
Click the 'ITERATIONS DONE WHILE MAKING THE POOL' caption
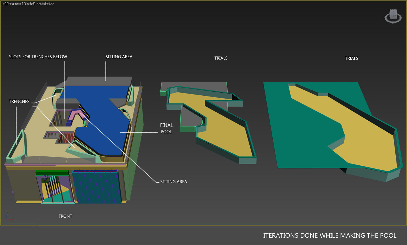coord(330,236)
